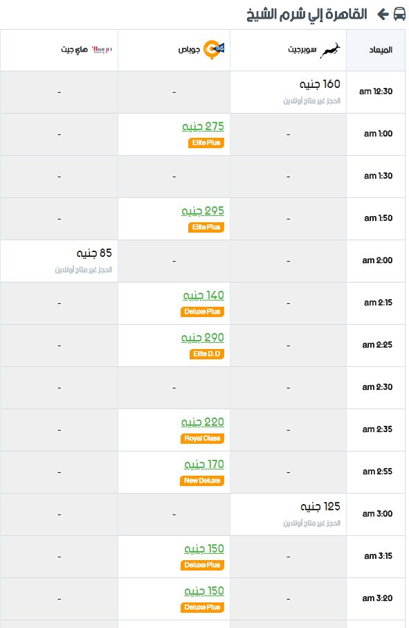
Task: Open the 140 pound Deluxe Plus fare
Action: click(x=203, y=296)
